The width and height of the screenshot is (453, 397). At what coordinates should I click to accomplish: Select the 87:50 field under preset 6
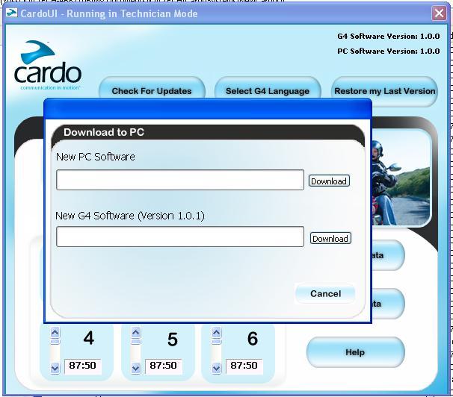pos(244,366)
